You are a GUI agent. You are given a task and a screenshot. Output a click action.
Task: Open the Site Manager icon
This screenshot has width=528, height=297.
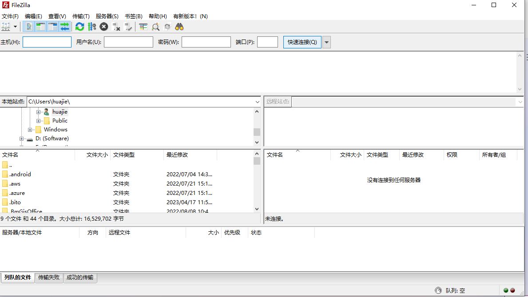(x=6, y=27)
